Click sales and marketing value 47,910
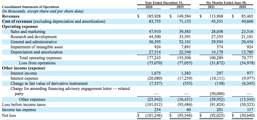Screen dimensions: 257x120 point(155,32)
